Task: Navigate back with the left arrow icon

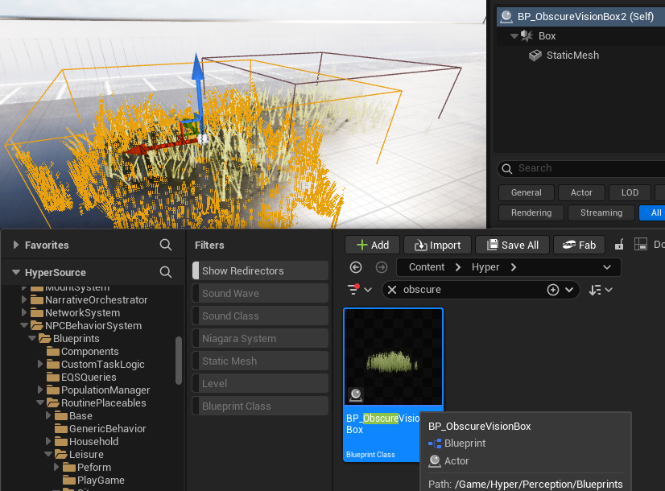Action: click(356, 267)
